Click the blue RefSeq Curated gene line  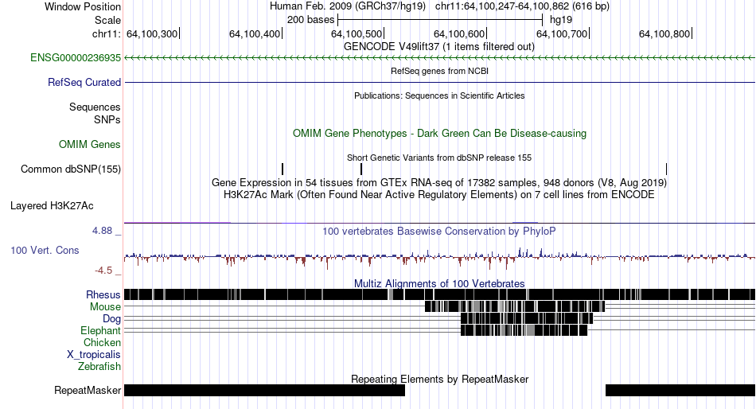coord(440,83)
